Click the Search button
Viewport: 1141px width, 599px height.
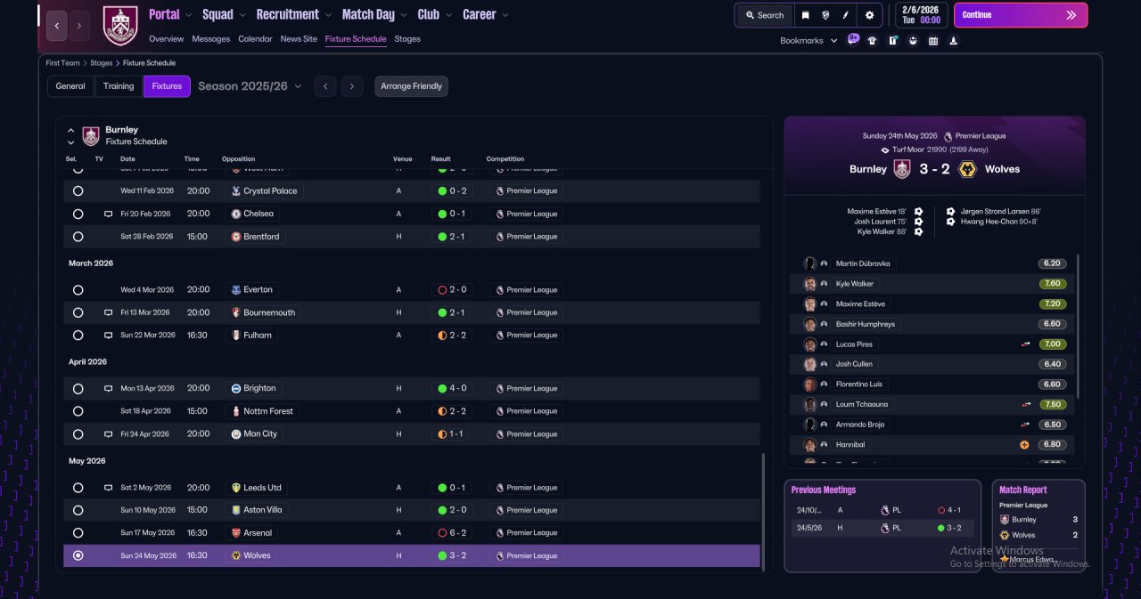tap(765, 15)
